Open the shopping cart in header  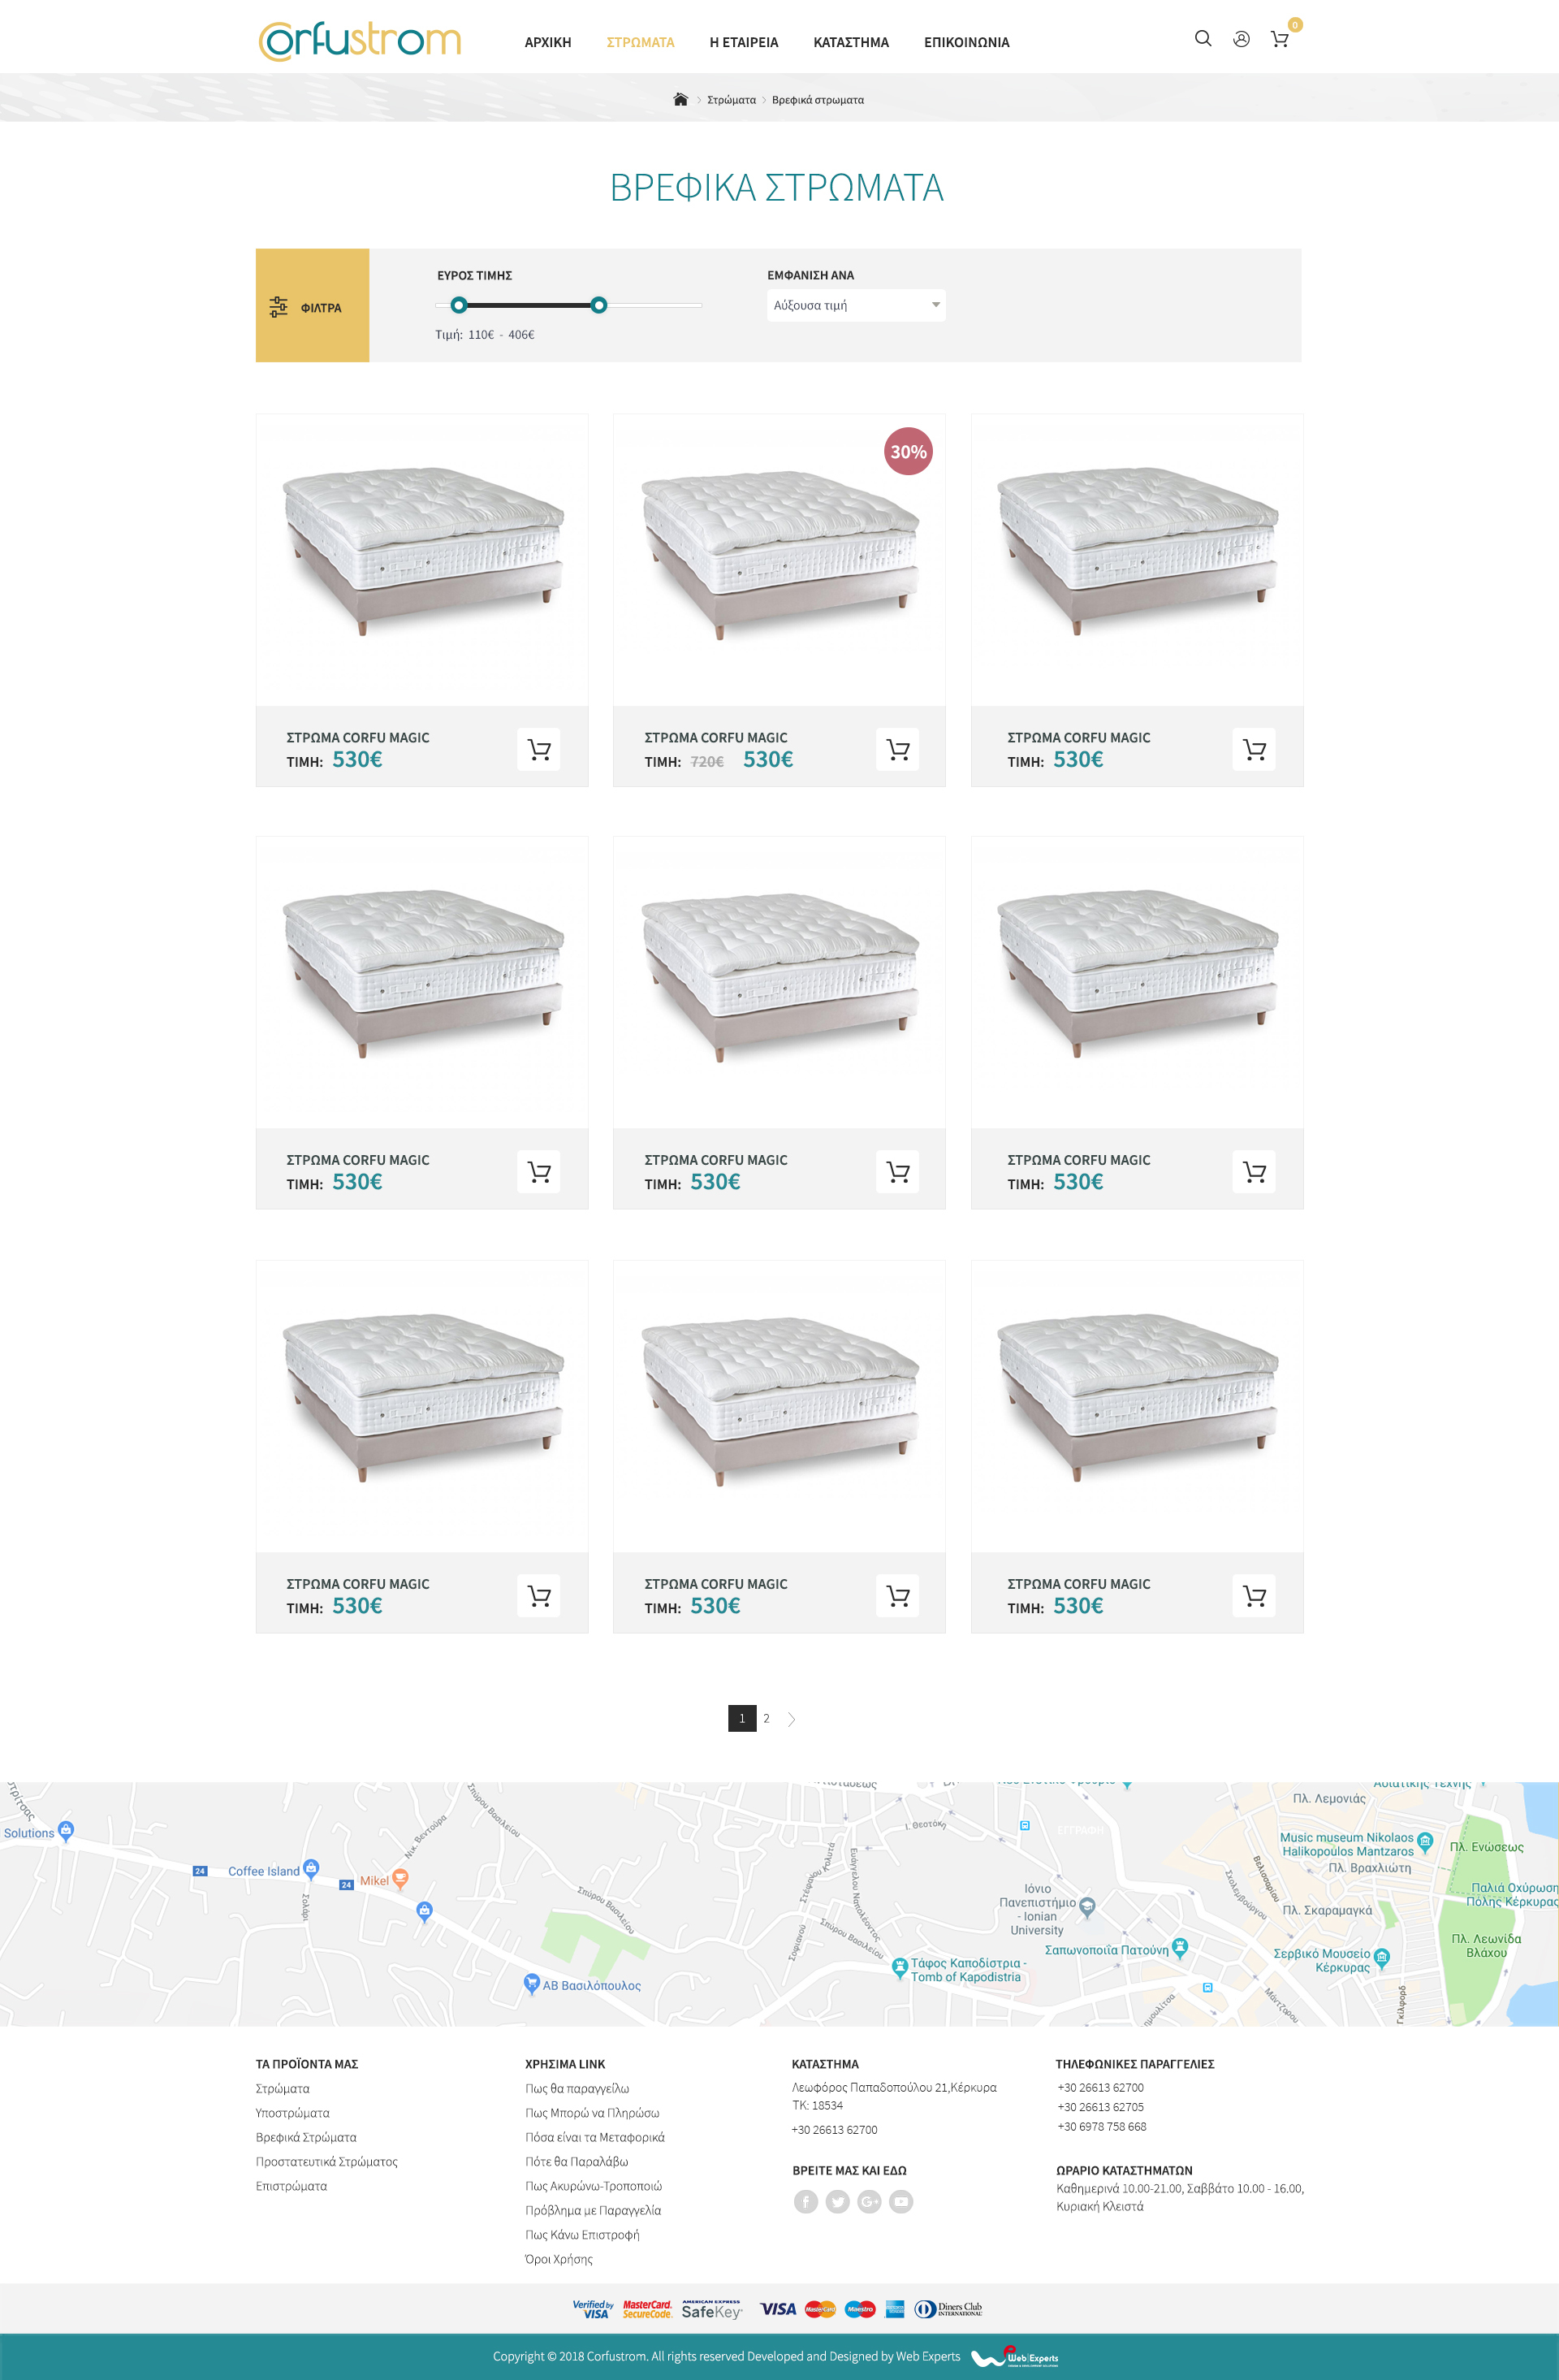[x=1279, y=39]
